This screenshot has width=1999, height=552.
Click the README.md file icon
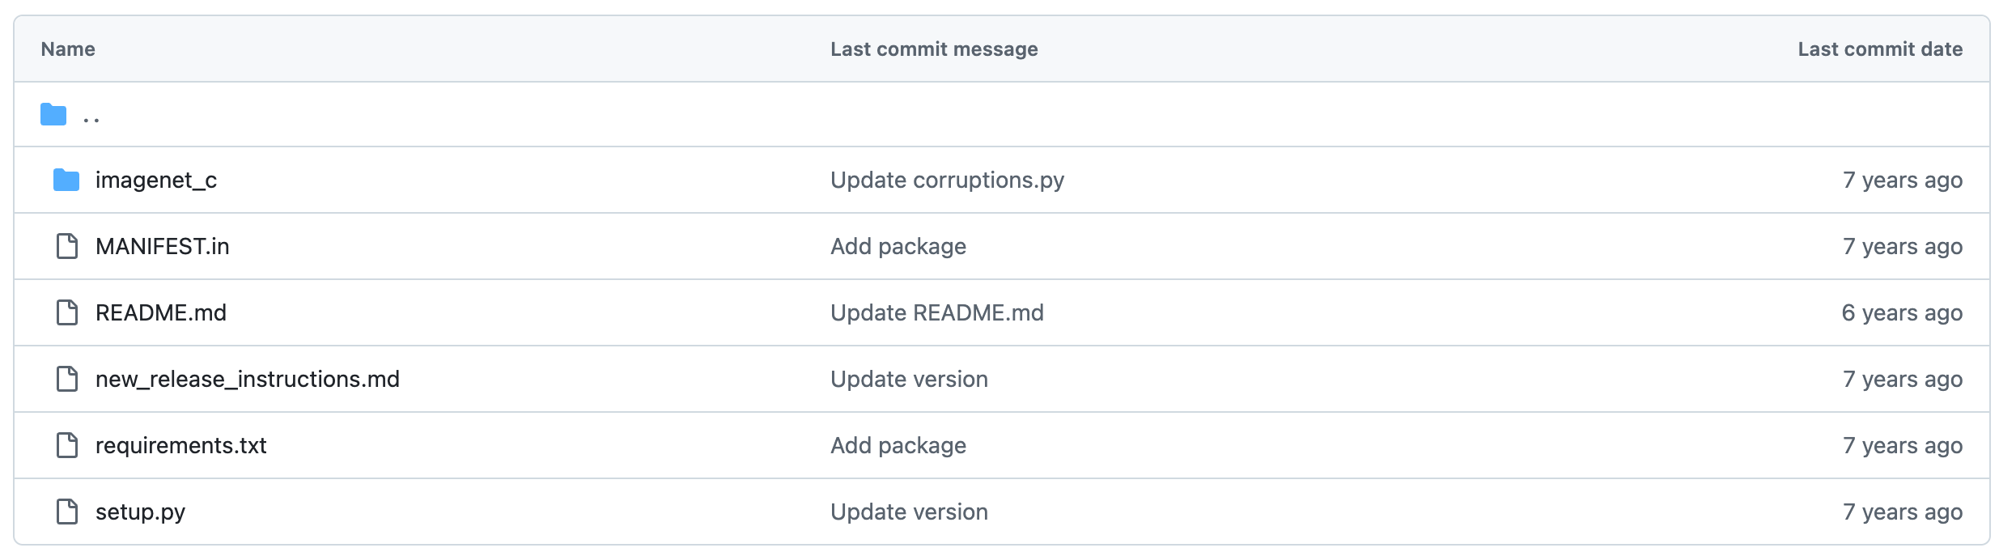click(x=67, y=312)
